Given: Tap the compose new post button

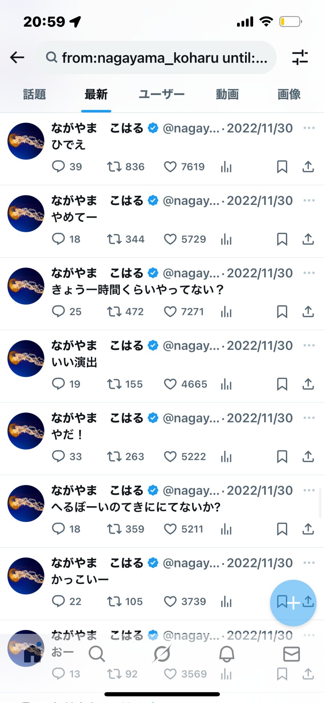Looking at the screenshot, I should click(x=293, y=603).
